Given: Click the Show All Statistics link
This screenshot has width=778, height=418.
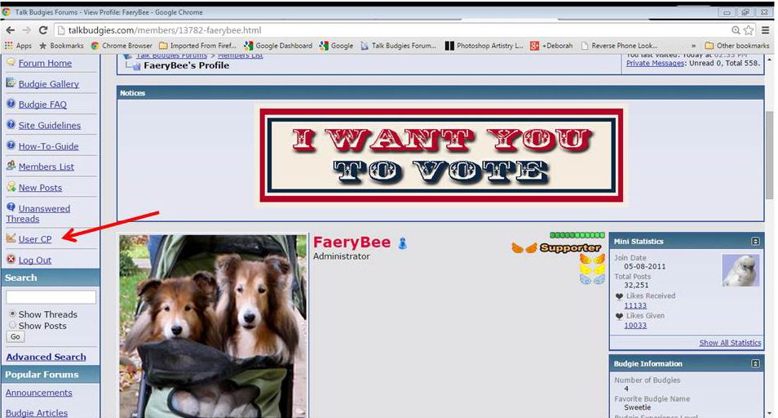Looking at the screenshot, I should point(730,343).
